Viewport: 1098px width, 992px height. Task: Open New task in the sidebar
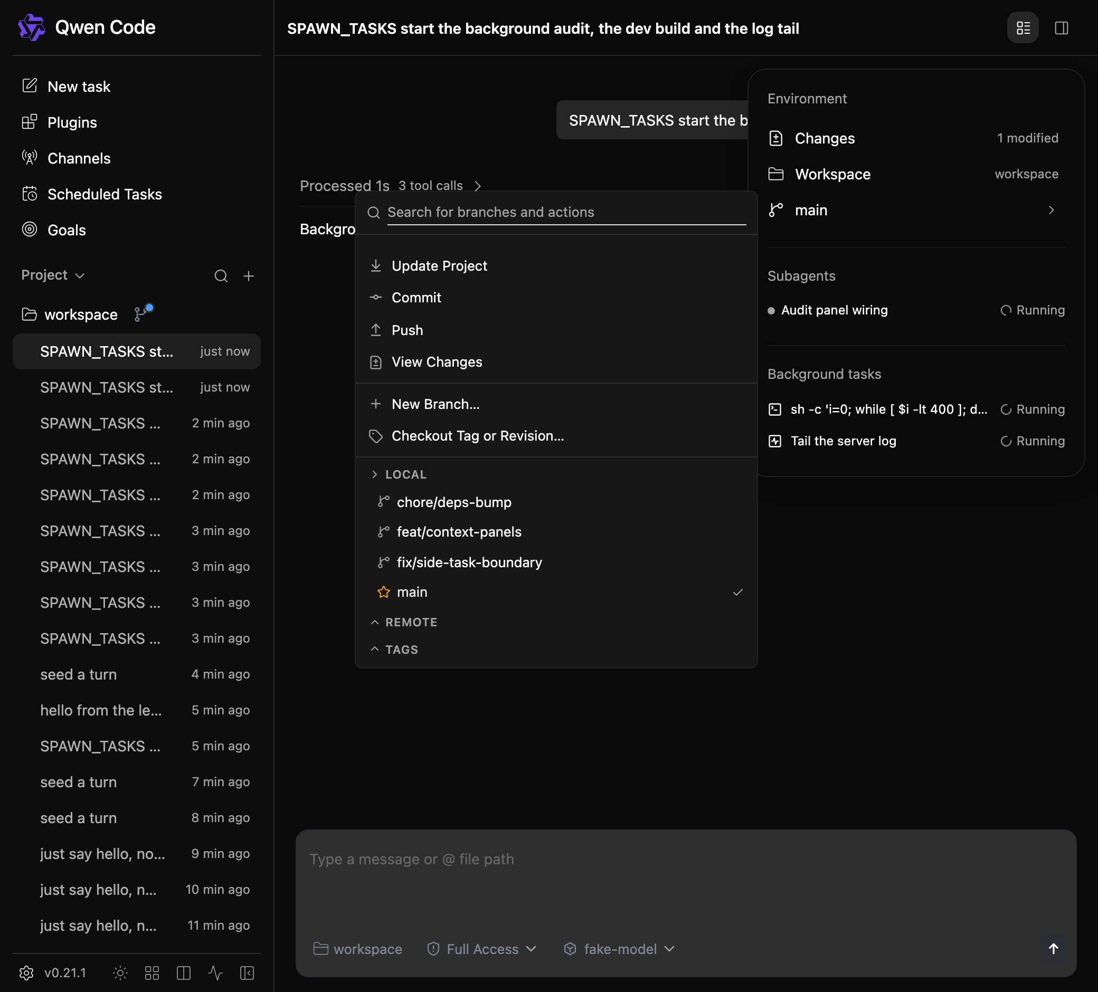136,86
